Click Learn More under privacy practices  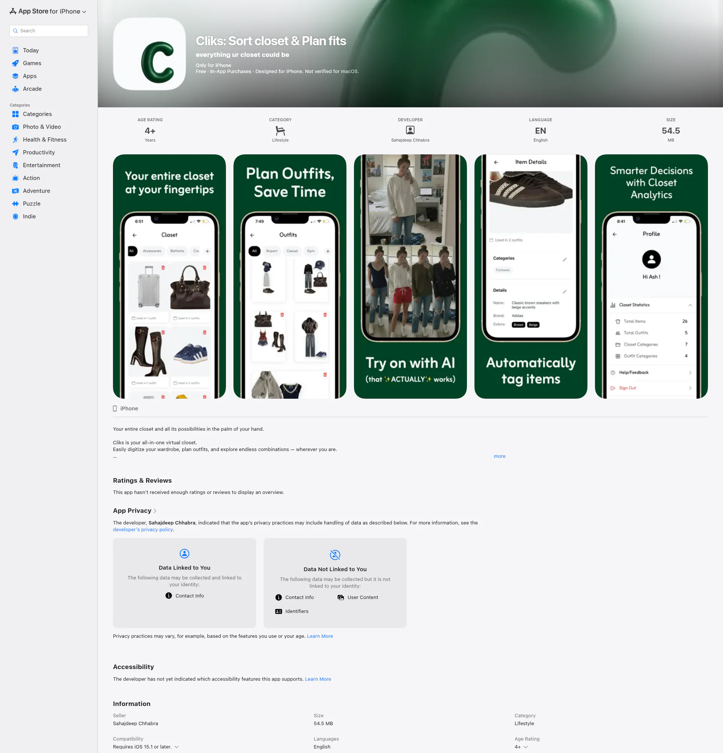(x=320, y=636)
